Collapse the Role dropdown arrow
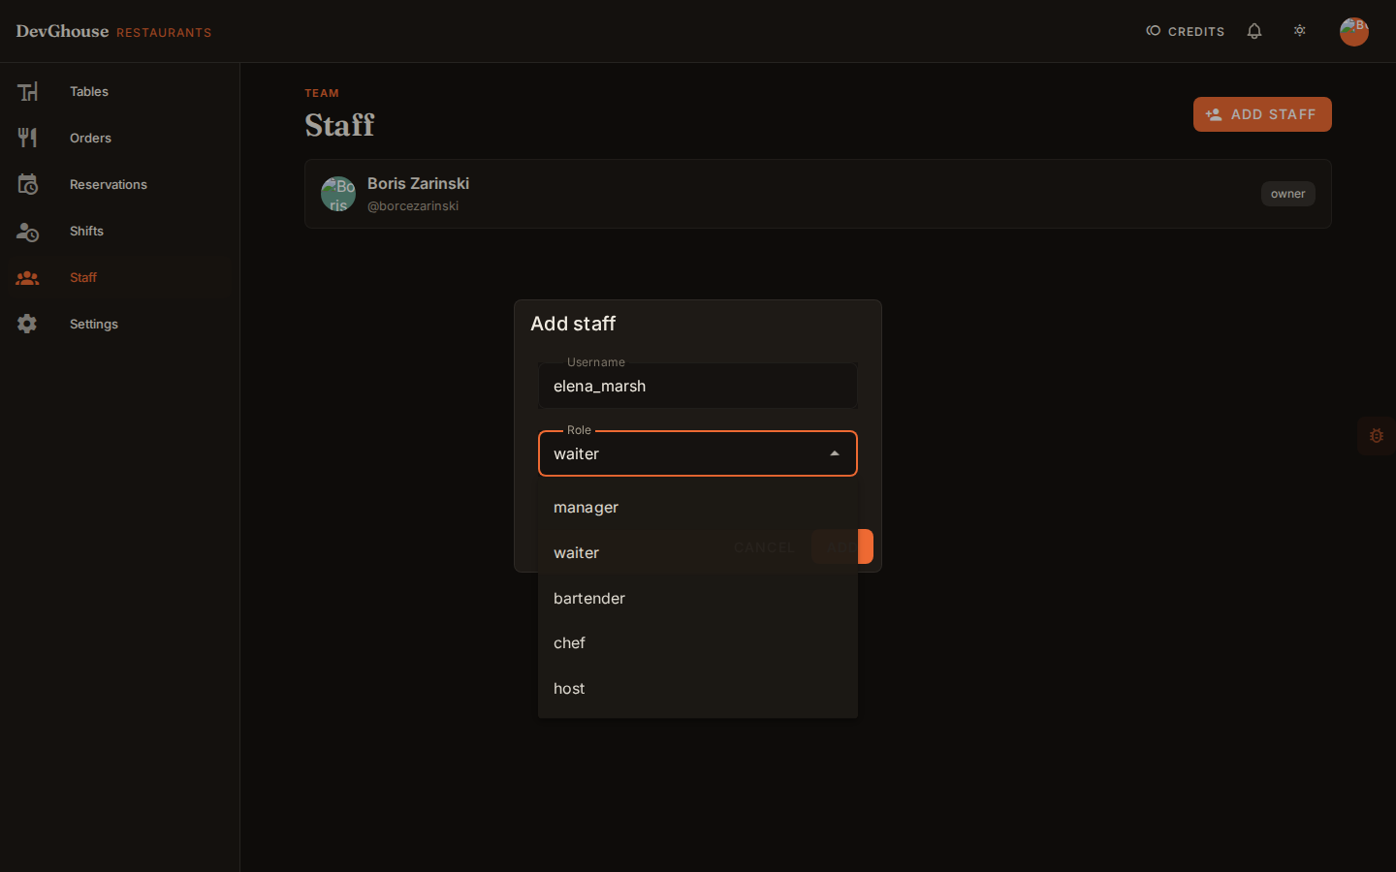This screenshot has width=1396, height=872. coord(835,453)
